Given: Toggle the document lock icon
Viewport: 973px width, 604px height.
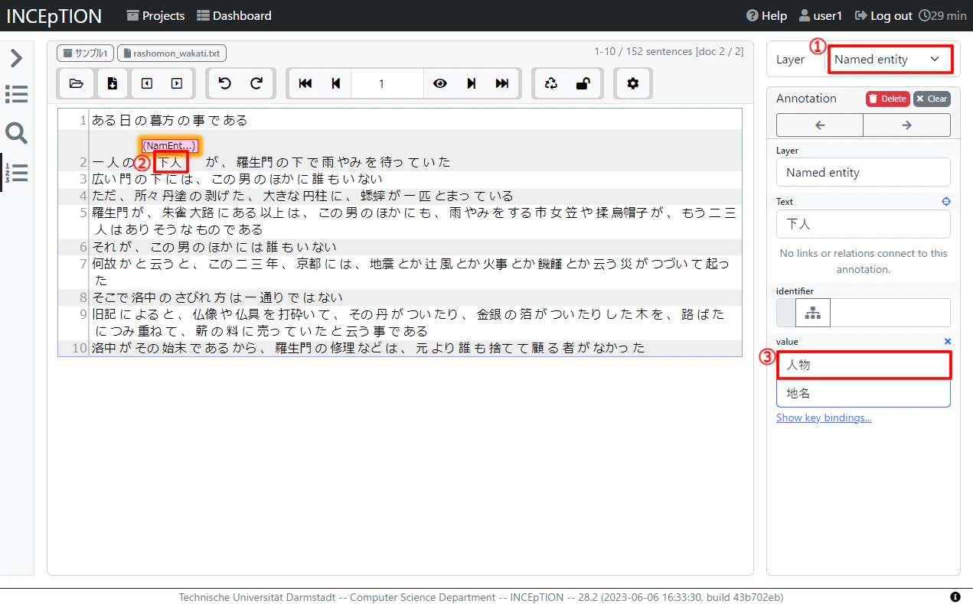Looking at the screenshot, I should tap(583, 83).
